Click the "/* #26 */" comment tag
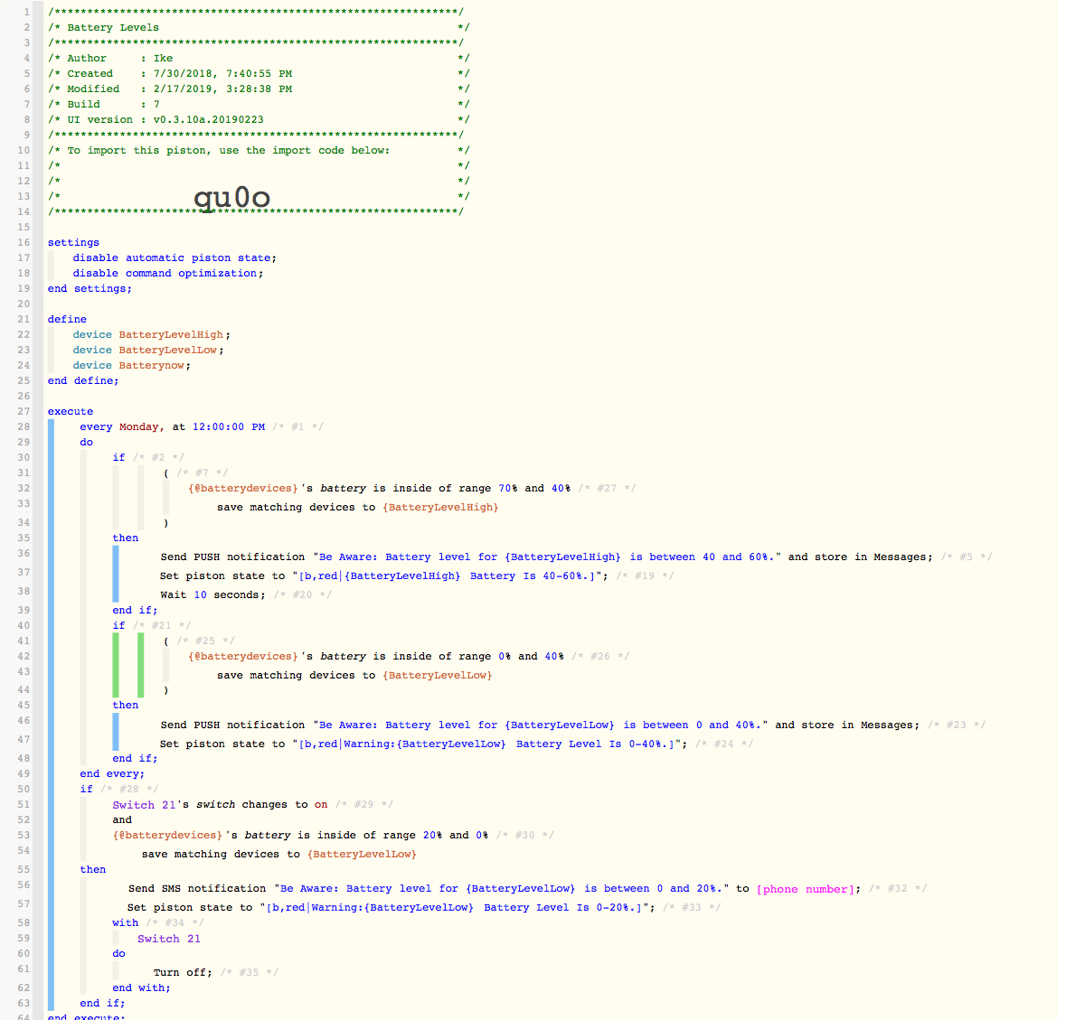The width and height of the screenshot is (1066, 1020). click(600, 657)
